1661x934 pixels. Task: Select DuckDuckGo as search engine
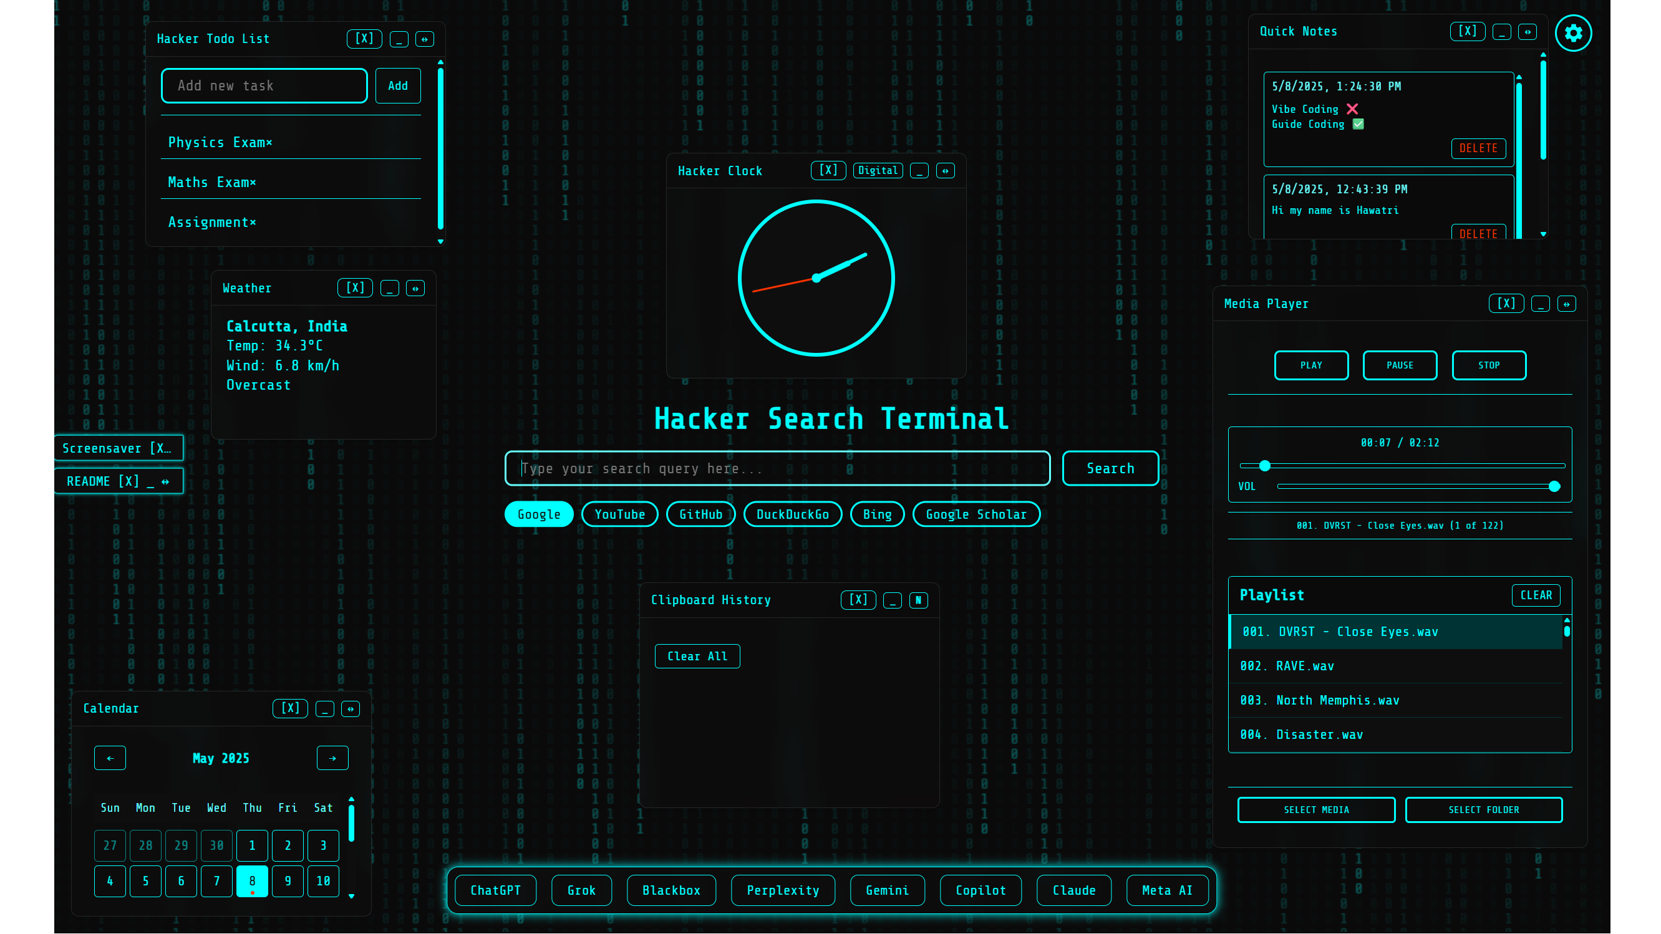click(793, 515)
